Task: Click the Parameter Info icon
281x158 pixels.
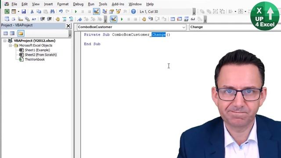Action: (27, 19)
